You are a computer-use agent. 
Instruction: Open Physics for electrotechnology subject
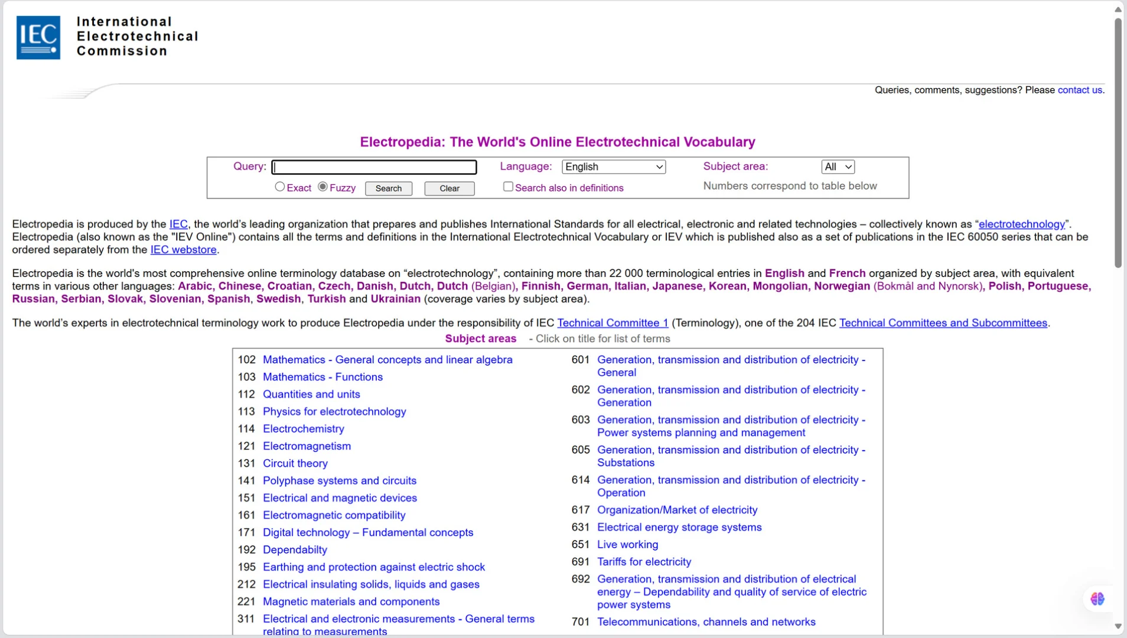pos(334,411)
